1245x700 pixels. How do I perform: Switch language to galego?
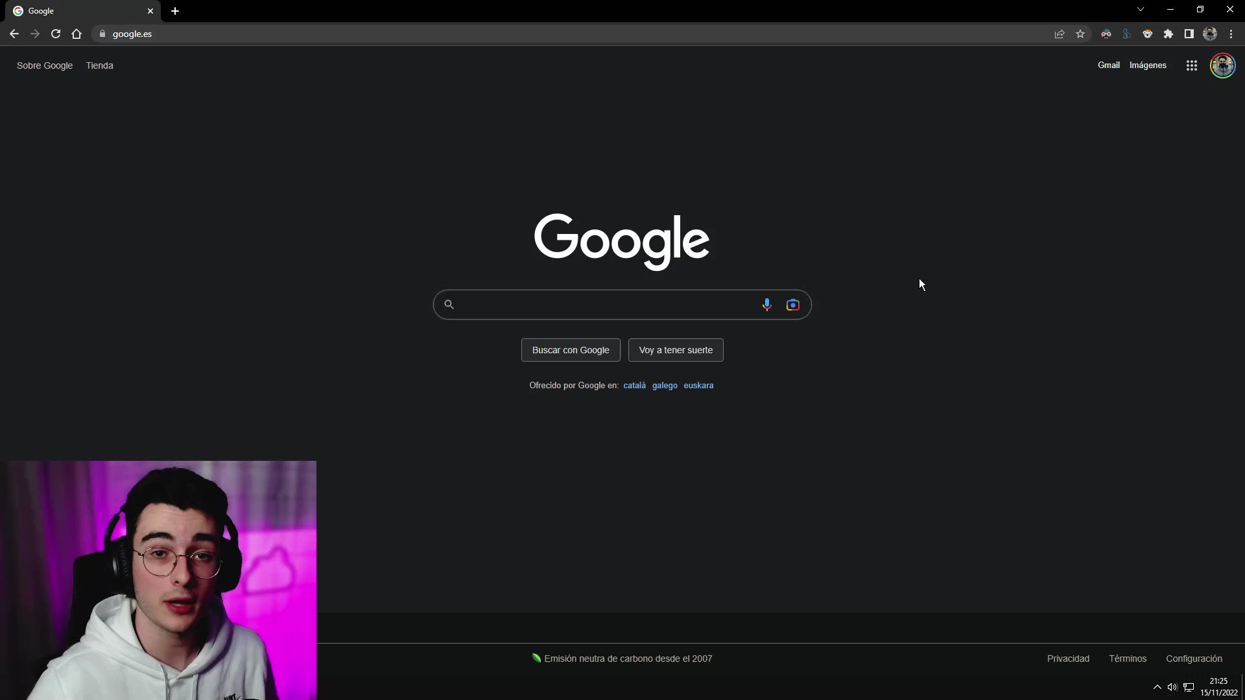(x=665, y=386)
